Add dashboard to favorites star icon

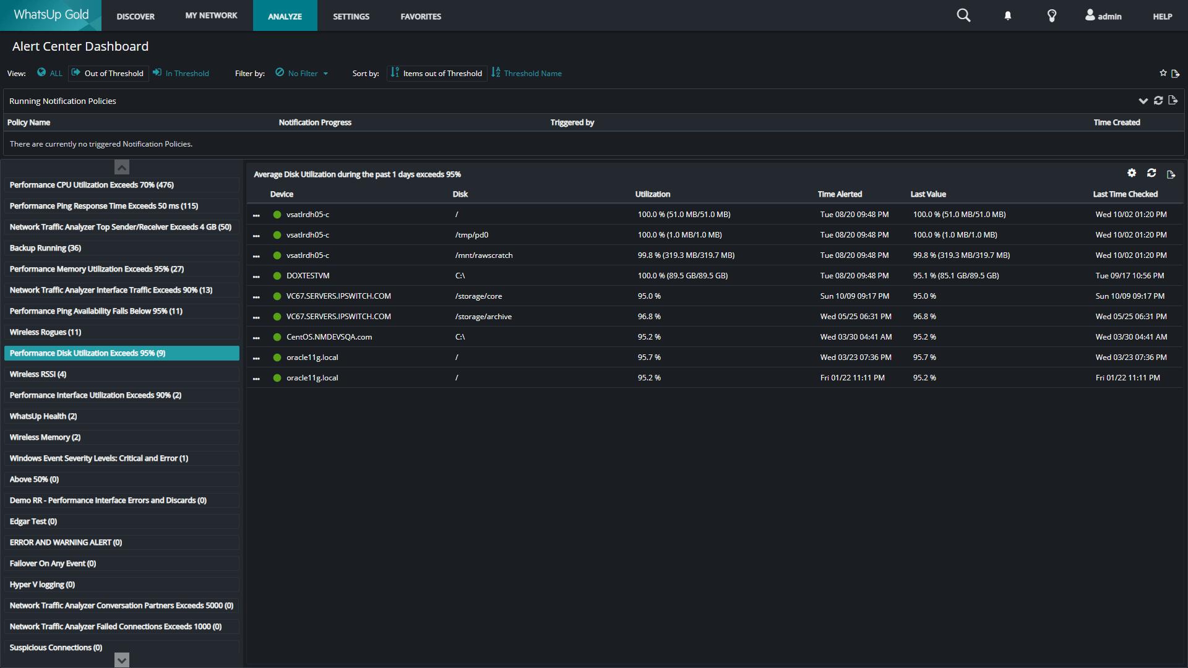(x=1163, y=73)
